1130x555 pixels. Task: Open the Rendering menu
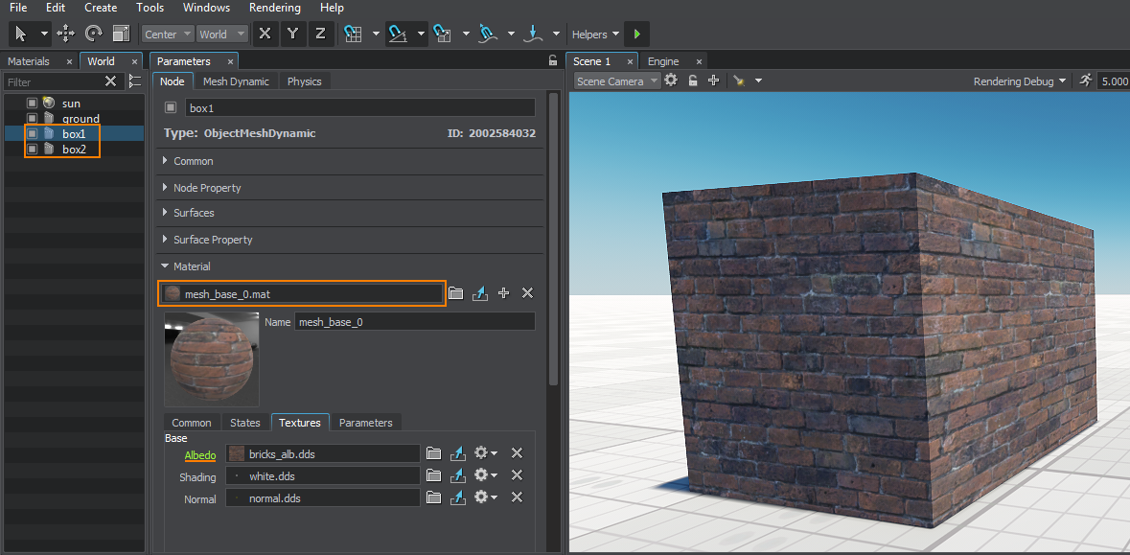click(x=275, y=8)
